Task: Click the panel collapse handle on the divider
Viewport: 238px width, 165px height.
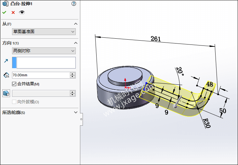Action: (x=81, y=119)
